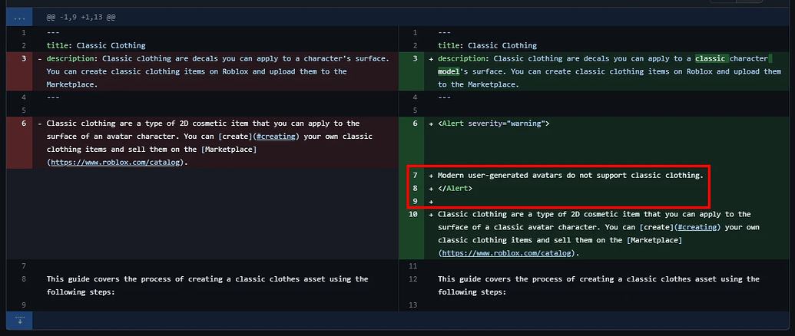Screen dimensions: 795x336
Task: Expand hidden lines below the diff
Action: coord(19,320)
